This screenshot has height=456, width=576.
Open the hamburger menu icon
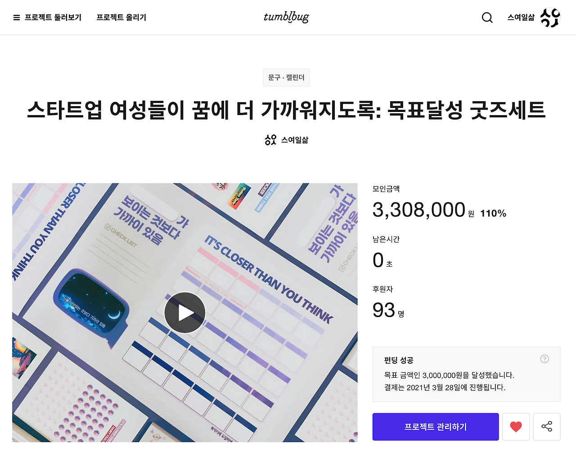click(17, 18)
